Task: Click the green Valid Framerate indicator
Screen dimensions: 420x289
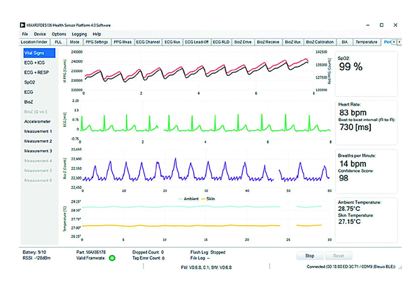Action: click(112, 258)
